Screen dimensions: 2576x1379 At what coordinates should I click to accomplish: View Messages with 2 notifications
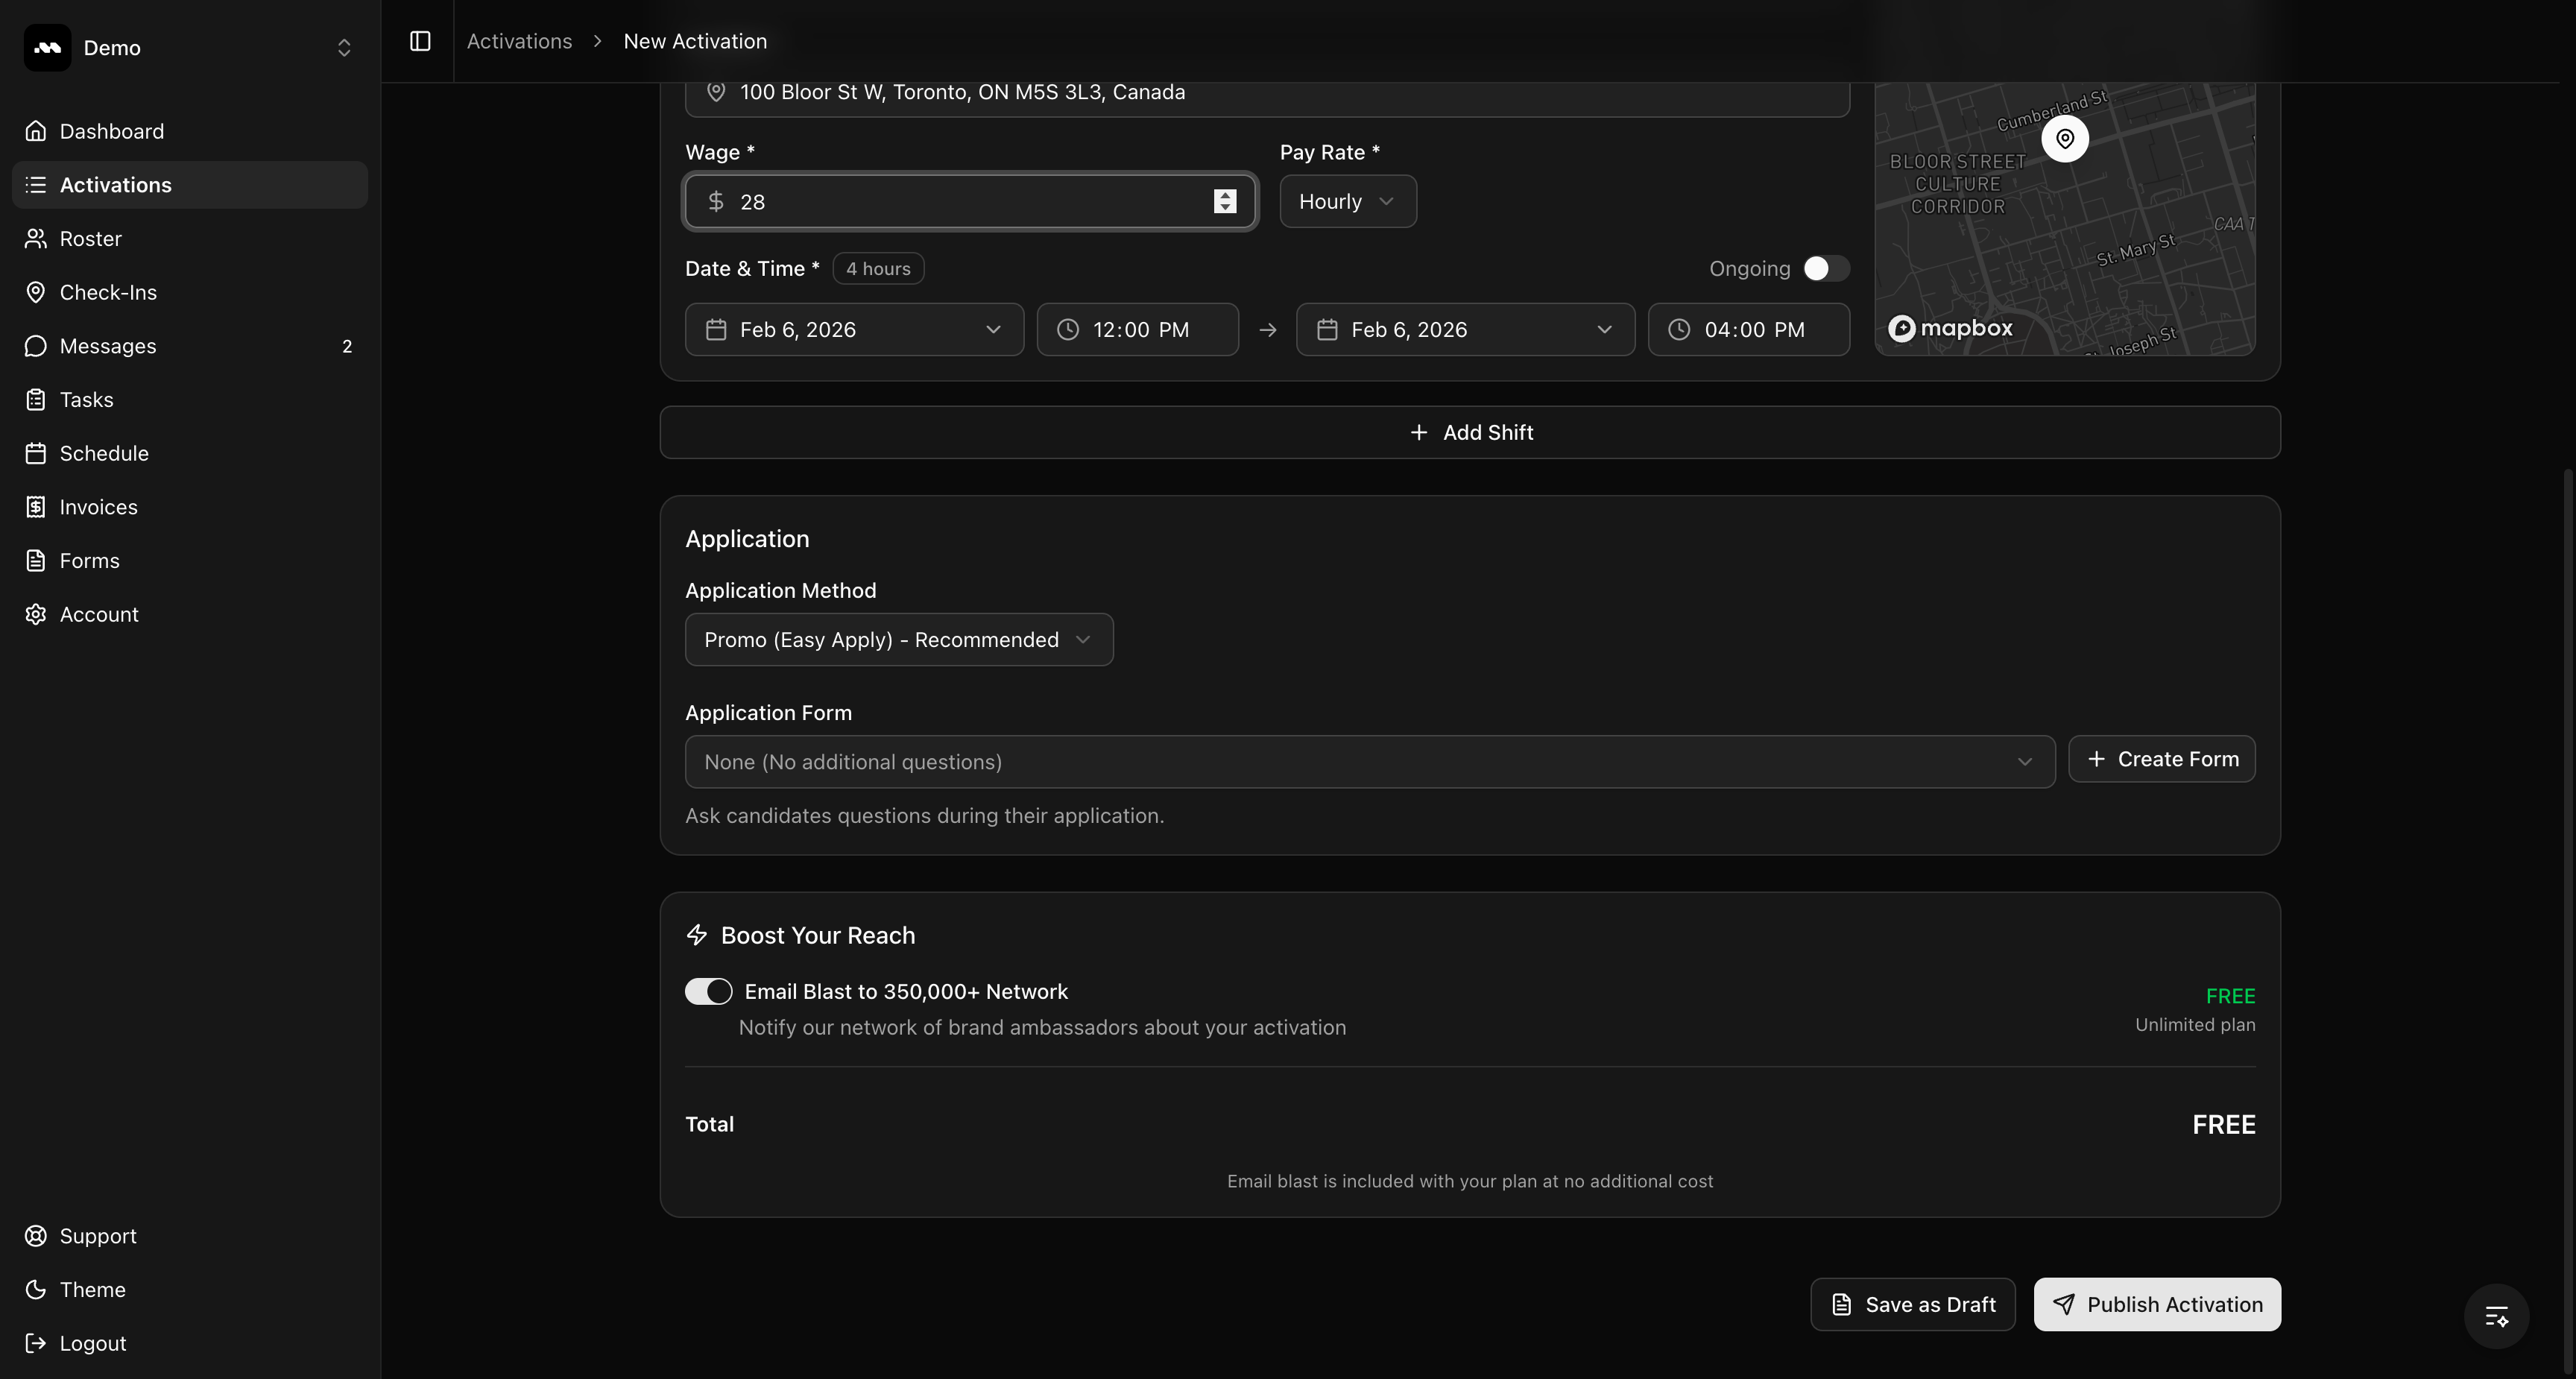(107, 346)
